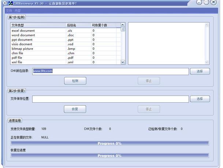The width and height of the screenshot is (223, 168).
Task: Click 选择 button next to CHK所在目录
Action: [x=200, y=71]
